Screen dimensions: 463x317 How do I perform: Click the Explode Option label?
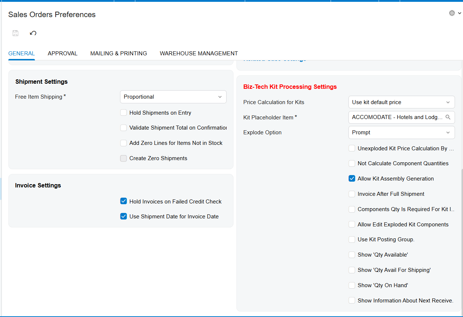coord(262,132)
